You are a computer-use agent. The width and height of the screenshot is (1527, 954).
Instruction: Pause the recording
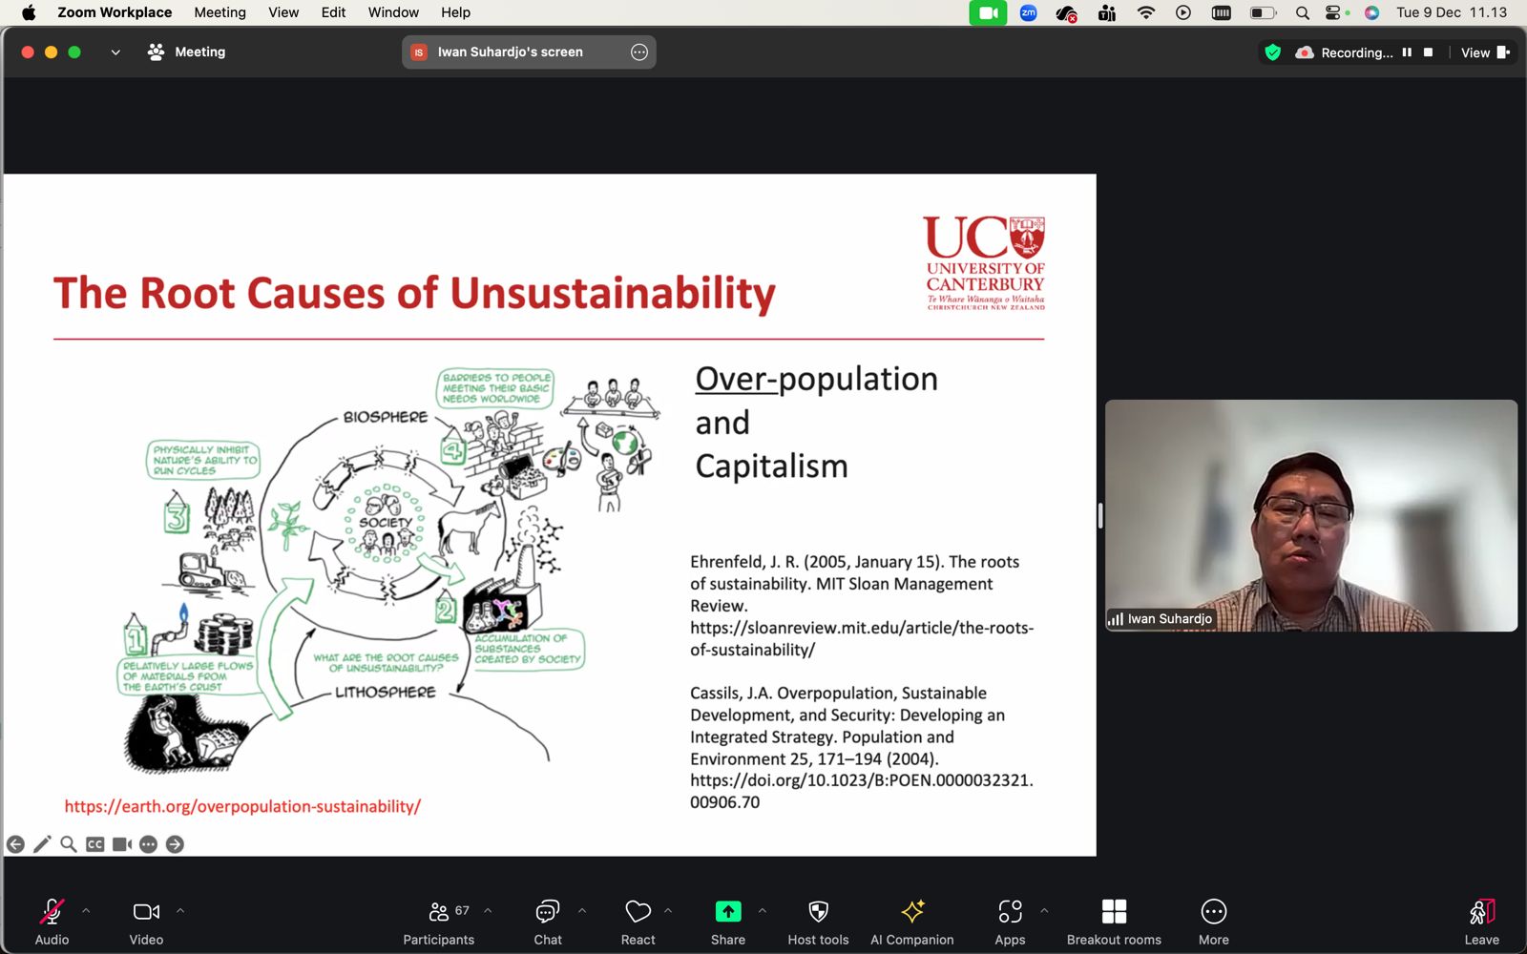[1407, 52]
